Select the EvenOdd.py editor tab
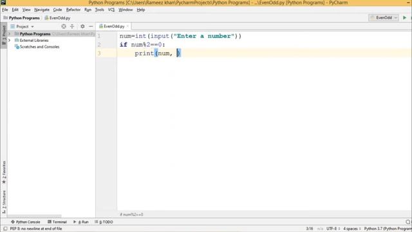The height and width of the screenshot is (232, 412). point(114,26)
